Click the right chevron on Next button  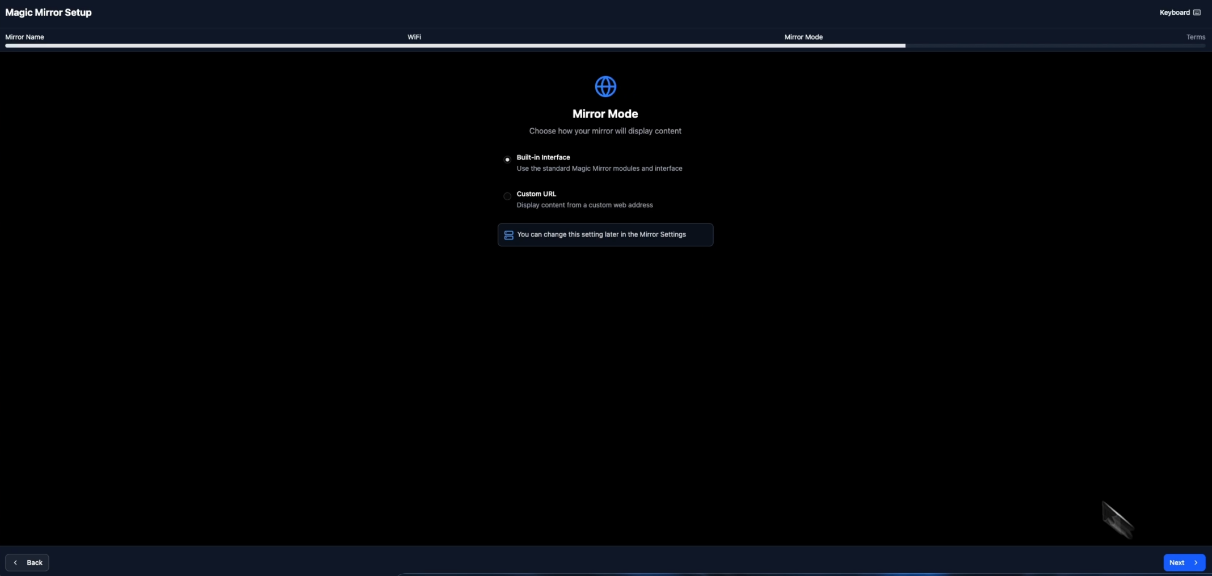pos(1196,562)
